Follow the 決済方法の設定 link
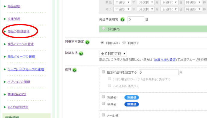 (165, 60)
